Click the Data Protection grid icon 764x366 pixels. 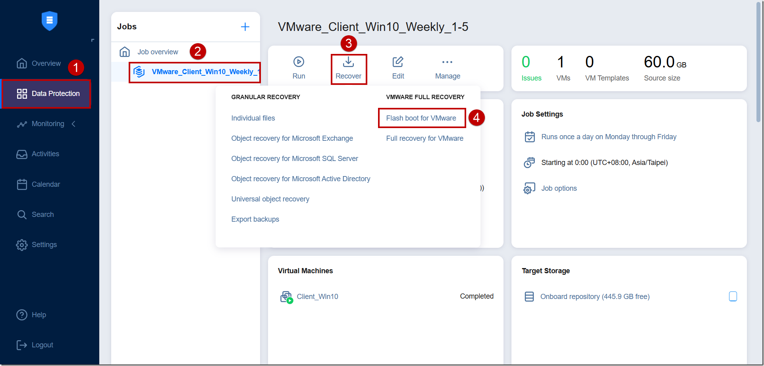coord(22,94)
